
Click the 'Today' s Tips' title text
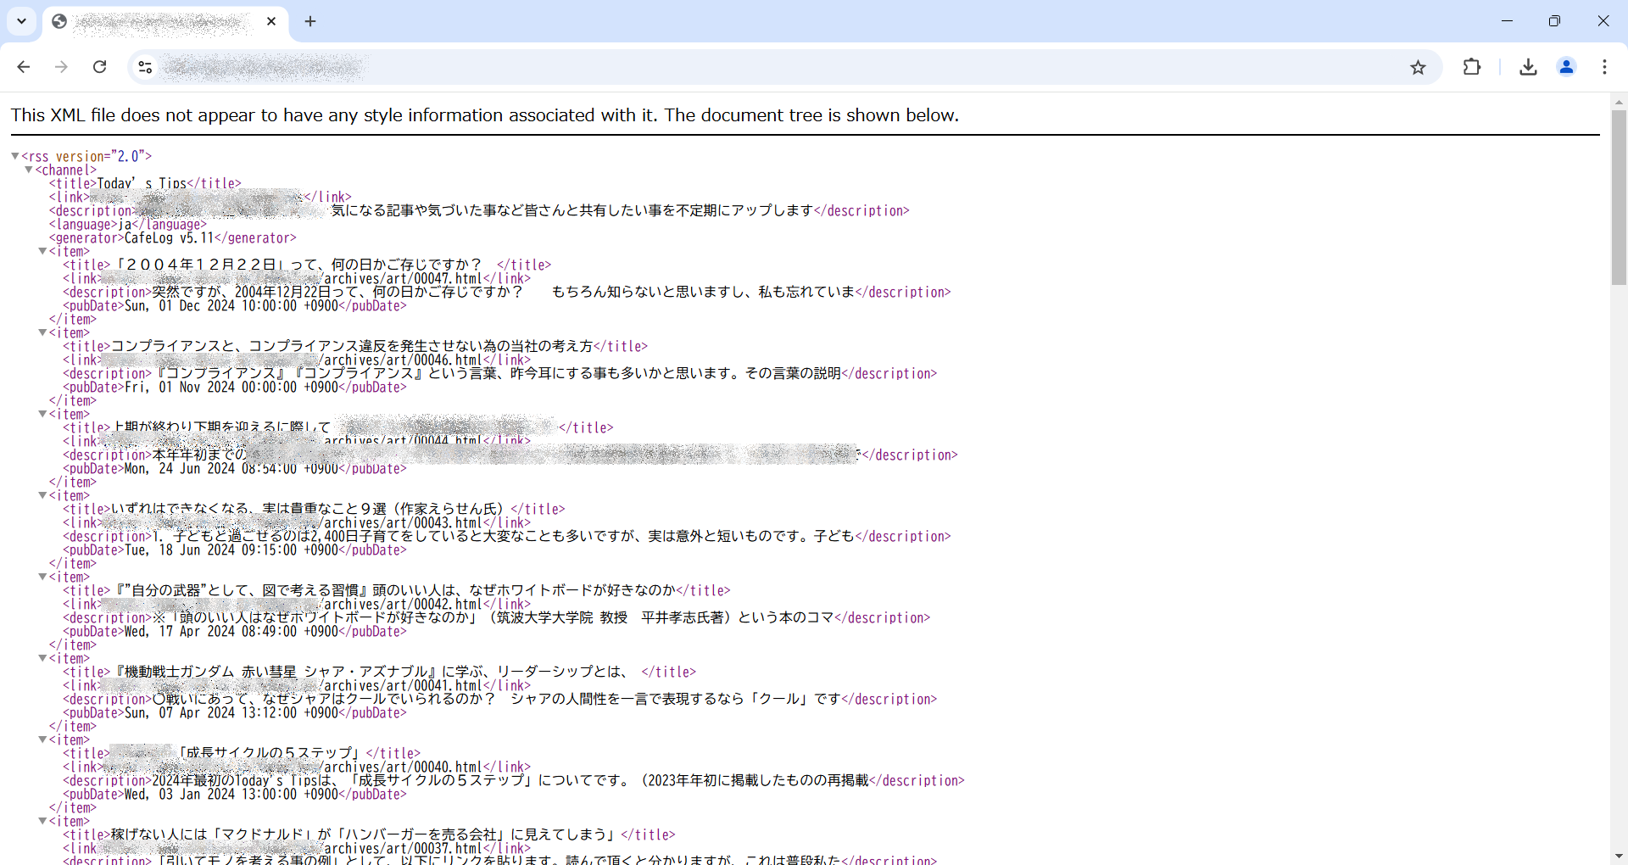pos(142,183)
